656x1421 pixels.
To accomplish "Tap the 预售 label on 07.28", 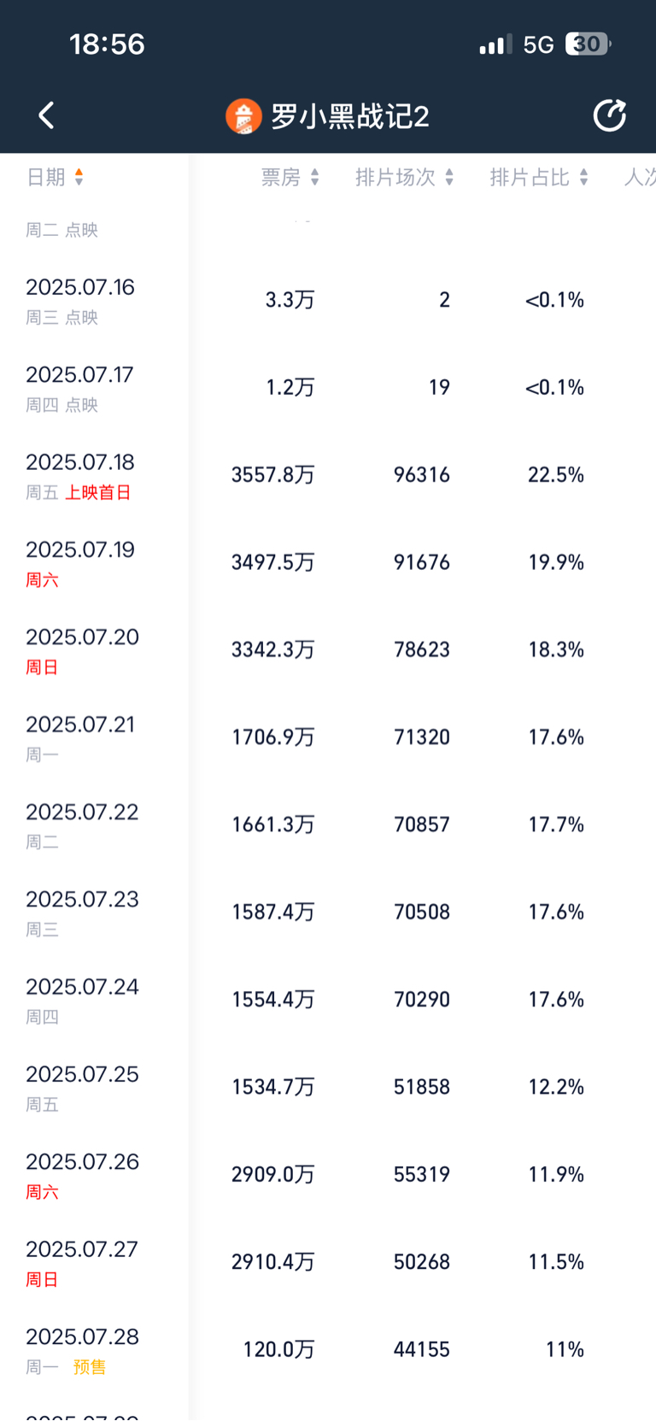I will [x=90, y=1367].
